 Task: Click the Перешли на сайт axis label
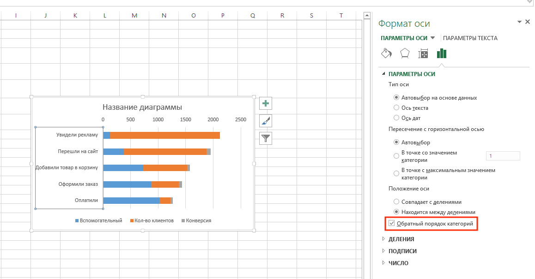tap(78, 151)
